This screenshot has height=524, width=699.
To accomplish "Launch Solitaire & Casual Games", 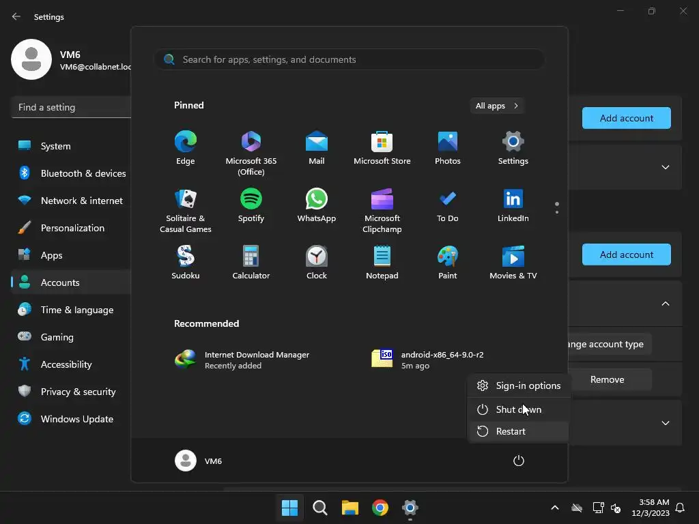I will [186, 210].
